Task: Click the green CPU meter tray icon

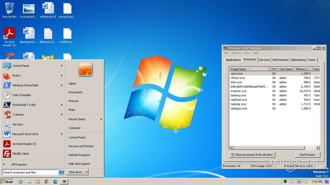Action: [285, 182]
